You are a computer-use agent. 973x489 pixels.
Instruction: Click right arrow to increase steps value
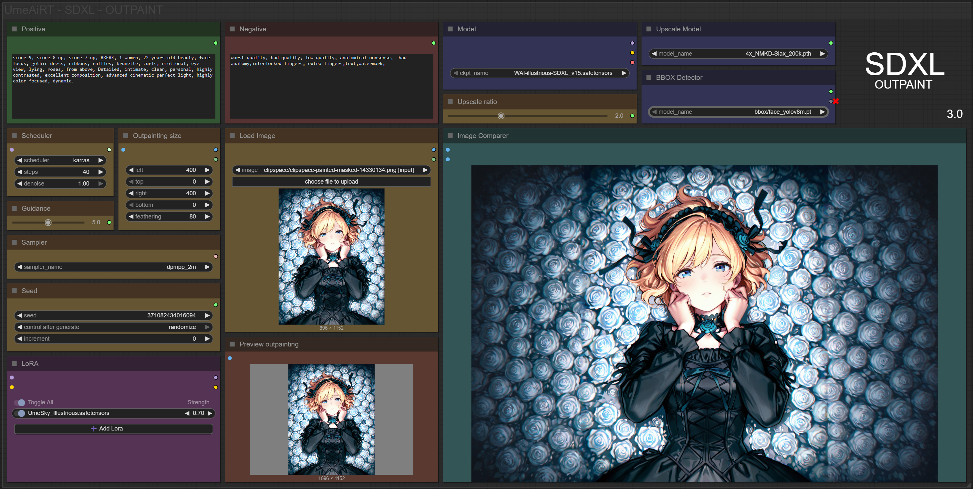coord(100,172)
